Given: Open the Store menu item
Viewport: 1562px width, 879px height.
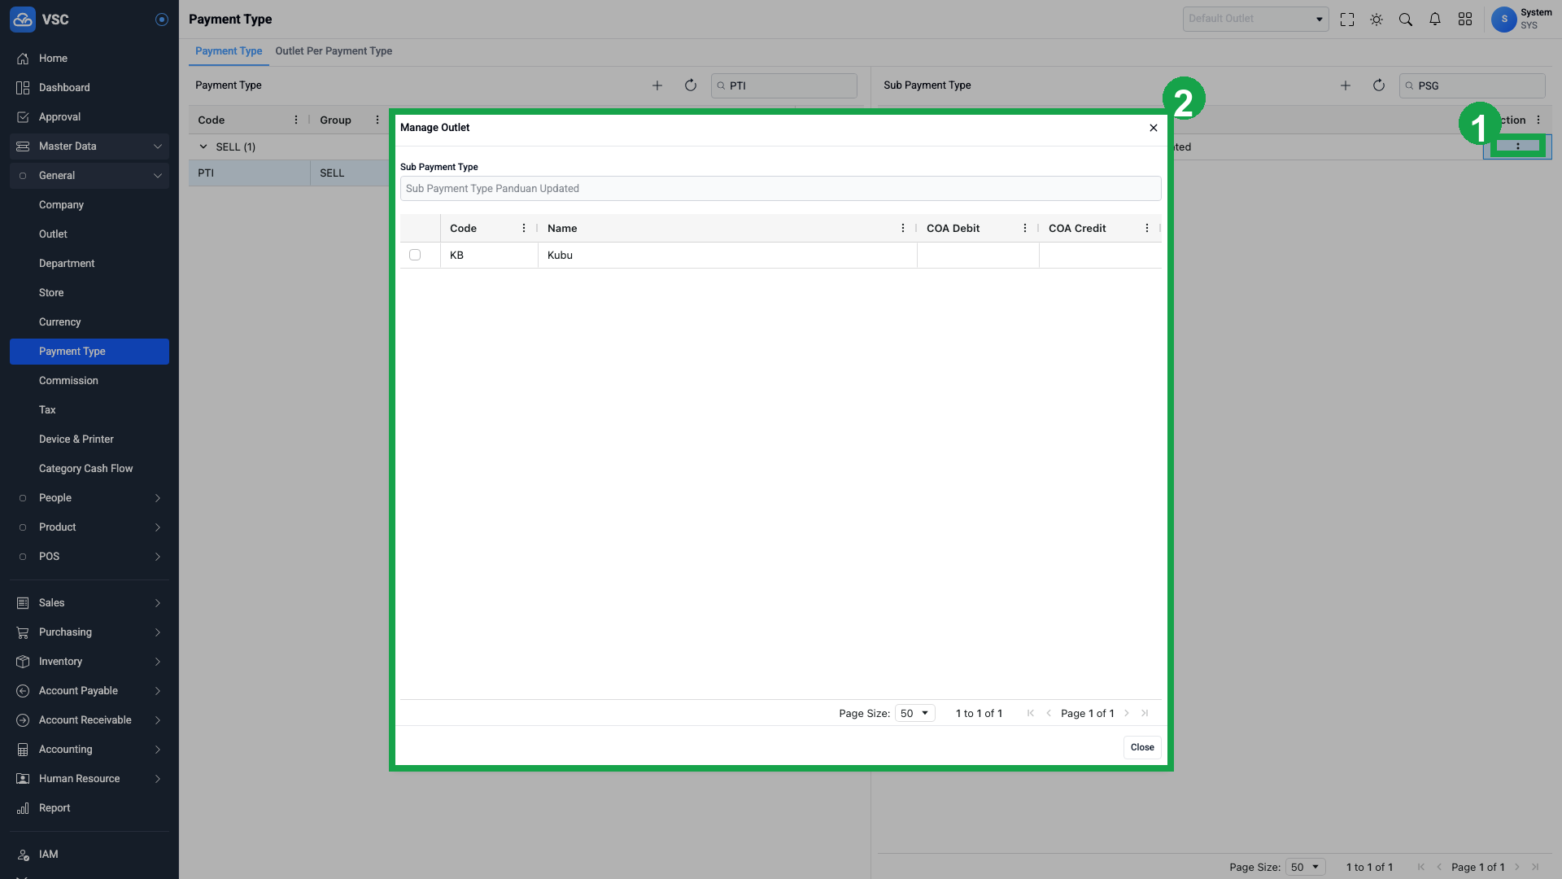Looking at the screenshot, I should (89, 293).
